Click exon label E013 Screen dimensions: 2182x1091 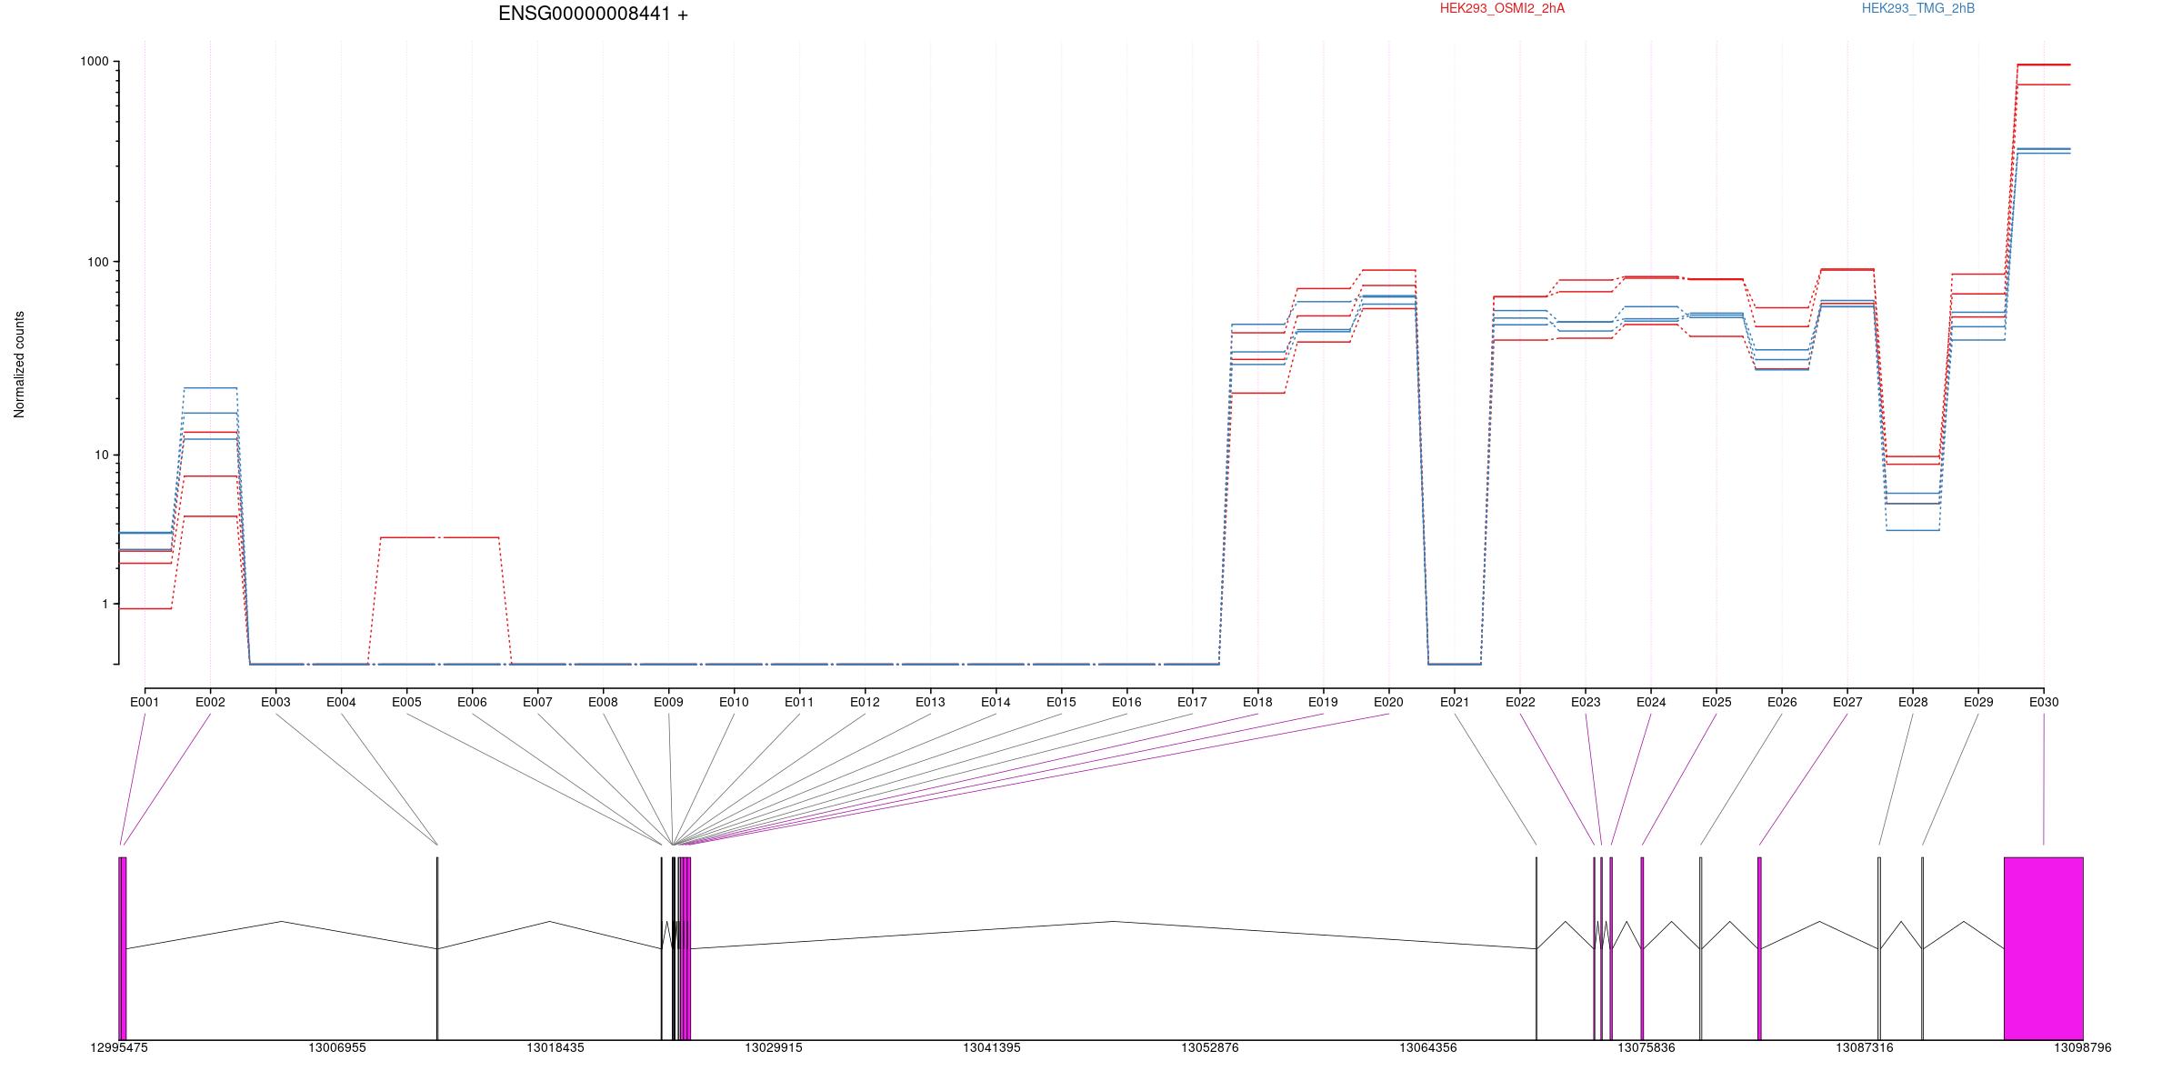tap(930, 702)
